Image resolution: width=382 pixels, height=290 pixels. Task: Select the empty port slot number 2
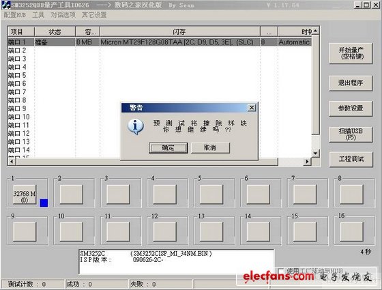[x=72, y=194]
